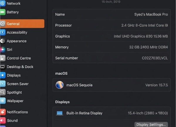Click the Display Settings... button
Screen dimensions: 176x127
click(x=151, y=124)
